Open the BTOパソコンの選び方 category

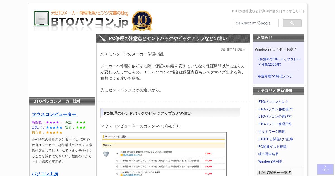[x=275, y=116]
